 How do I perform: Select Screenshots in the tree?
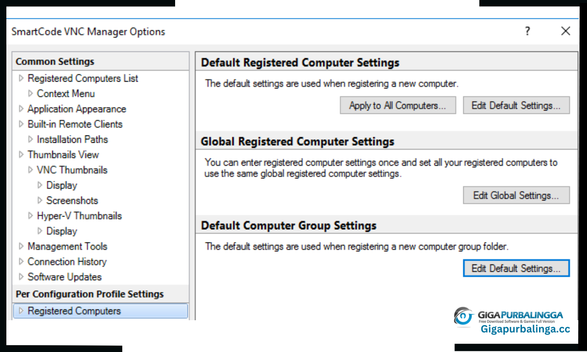[72, 200]
